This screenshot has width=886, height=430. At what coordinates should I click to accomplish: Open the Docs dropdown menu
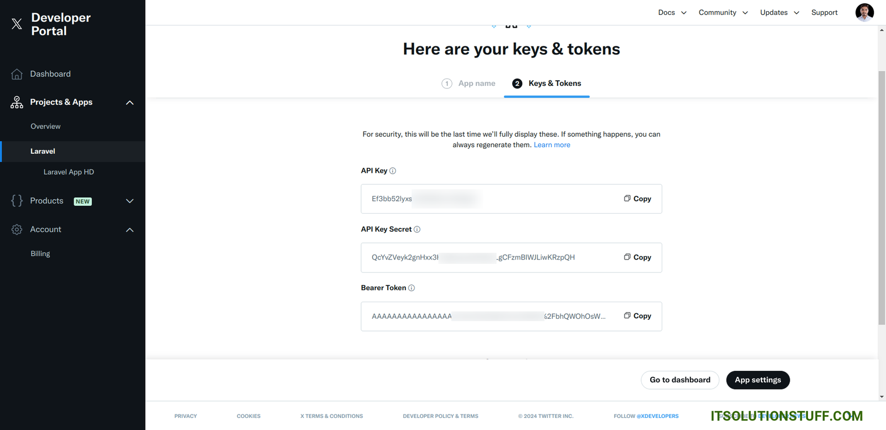click(x=672, y=13)
